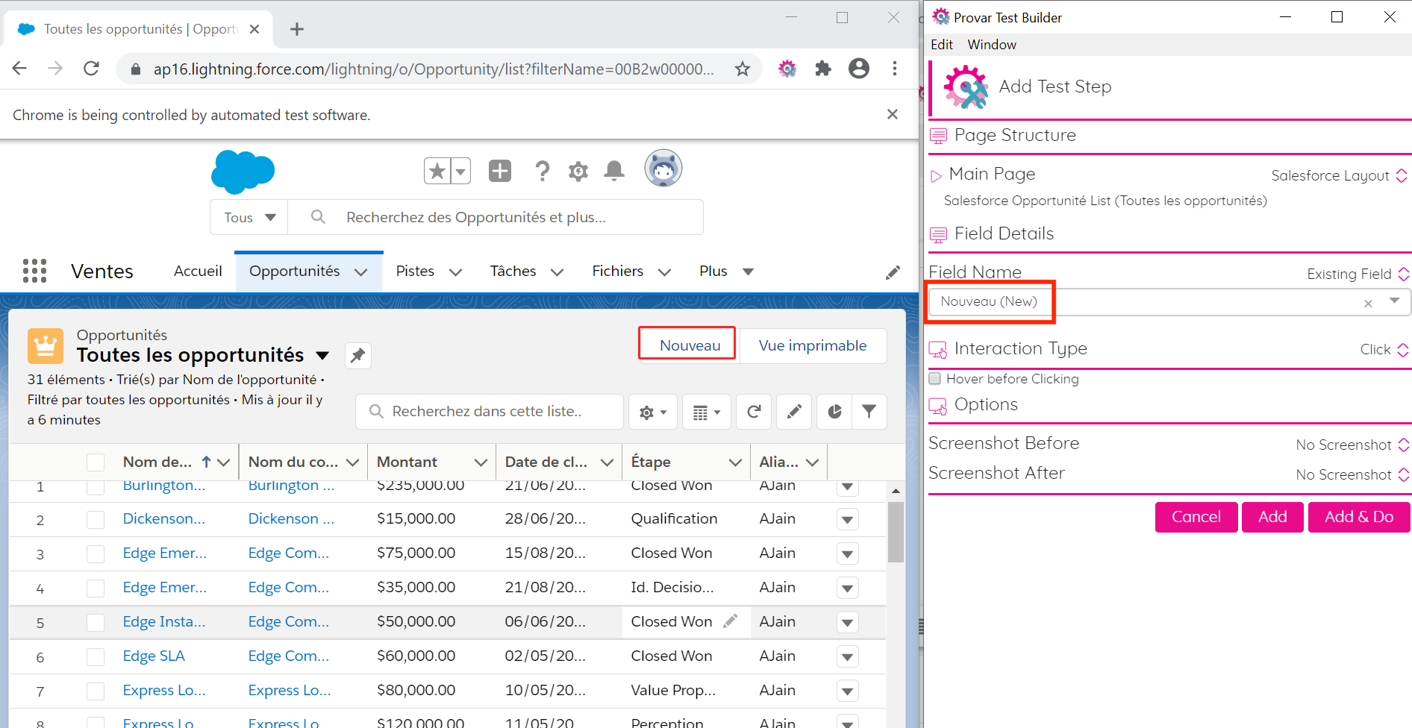The image size is (1412, 728).
Task: Select the Edge SLA row checkbox
Action: (96, 656)
